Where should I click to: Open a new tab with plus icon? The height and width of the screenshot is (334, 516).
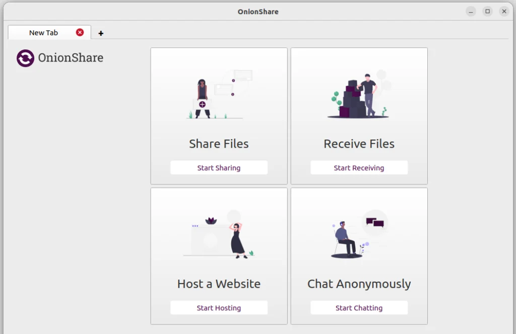(101, 33)
